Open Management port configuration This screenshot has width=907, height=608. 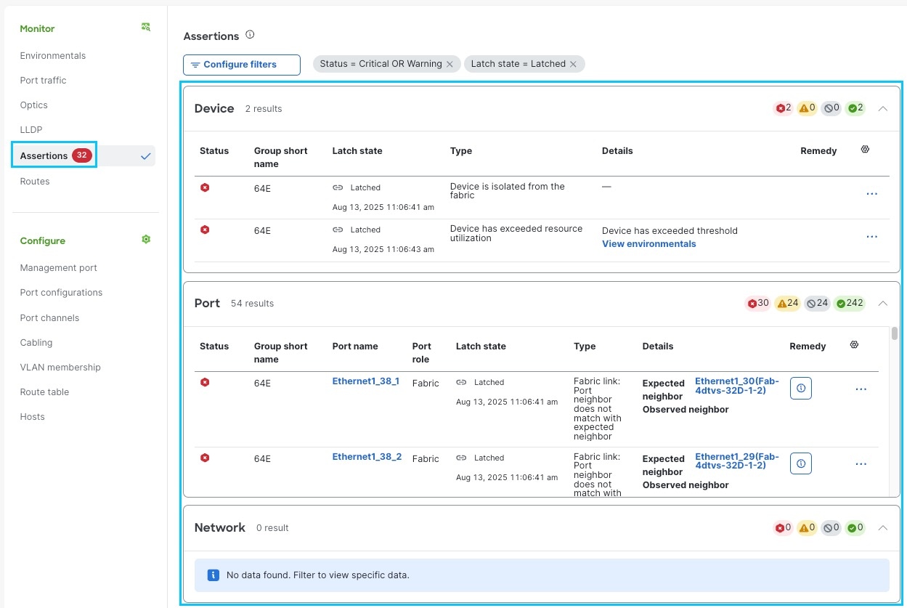58,268
